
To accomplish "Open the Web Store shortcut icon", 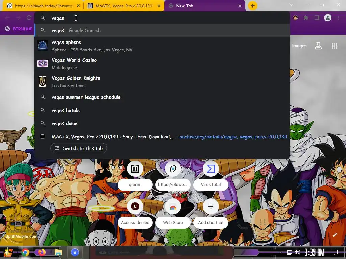I will tap(173, 206).
